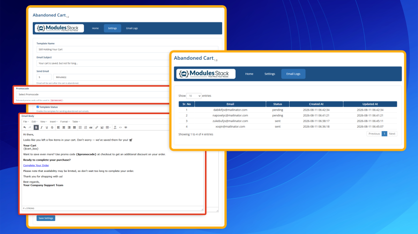Screen dimensions: 418x234
Task: Undo the last edit in Email Body
Action: pyautogui.click(x=24, y=128)
